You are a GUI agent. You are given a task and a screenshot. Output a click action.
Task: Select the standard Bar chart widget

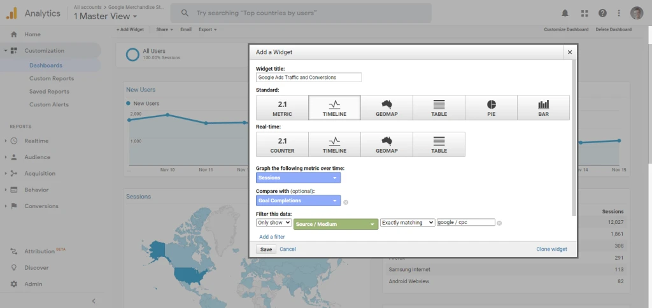pyautogui.click(x=543, y=108)
